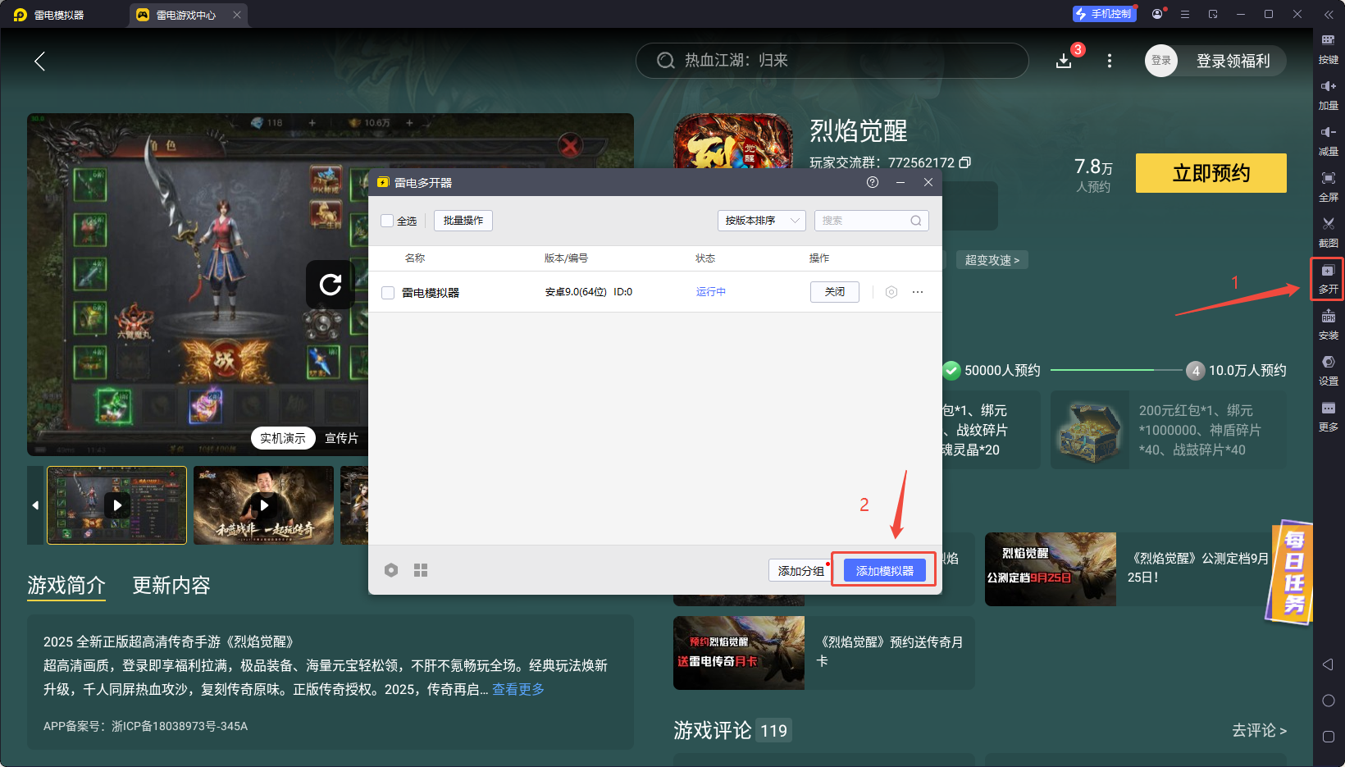Open the 批量操作 batch operations menu

[463, 221]
